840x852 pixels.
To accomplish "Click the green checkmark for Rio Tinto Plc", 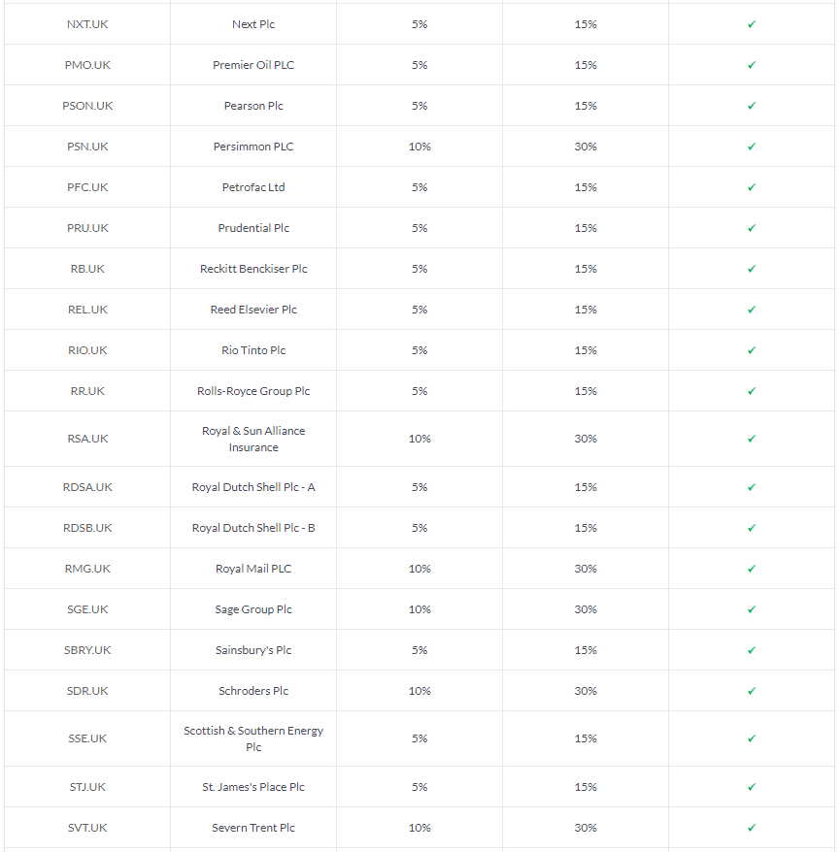I will pyautogui.click(x=752, y=350).
